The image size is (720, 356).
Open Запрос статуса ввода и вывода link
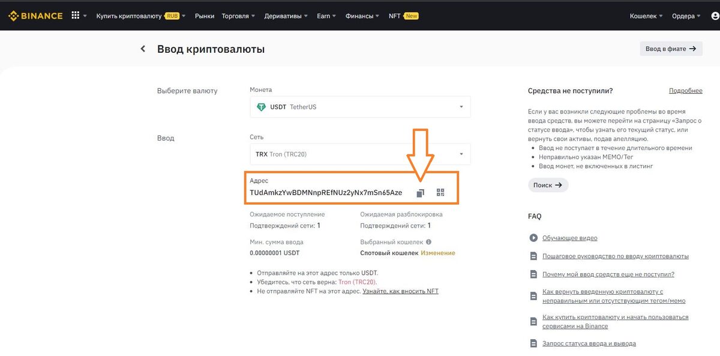pos(589,343)
